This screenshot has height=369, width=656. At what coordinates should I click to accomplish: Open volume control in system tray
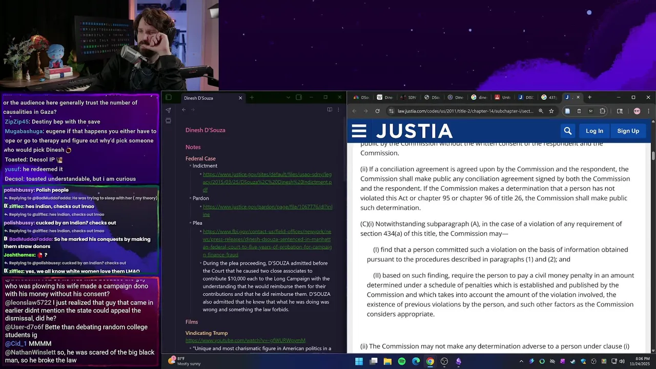coord(622,361)
